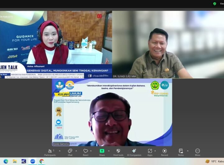Open the Notes tool

tap(181, 153)
